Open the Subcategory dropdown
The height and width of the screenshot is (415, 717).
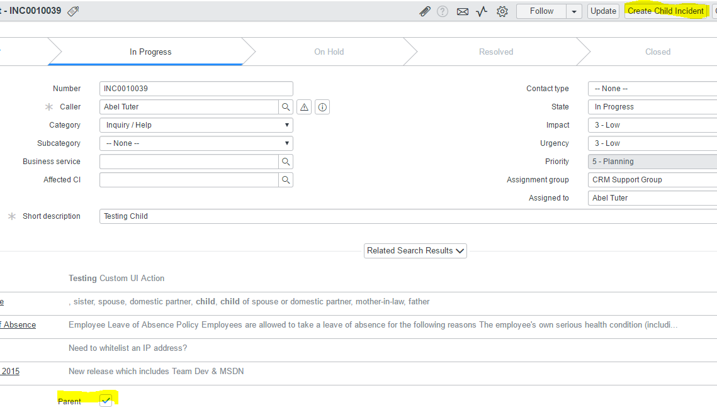click(x=196, y=143)
